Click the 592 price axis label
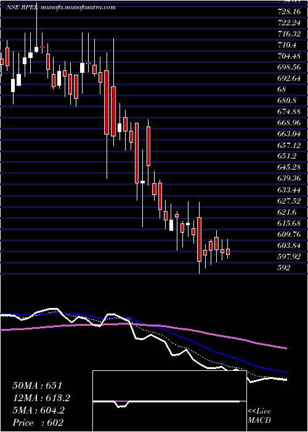 [x=284, y=267]
